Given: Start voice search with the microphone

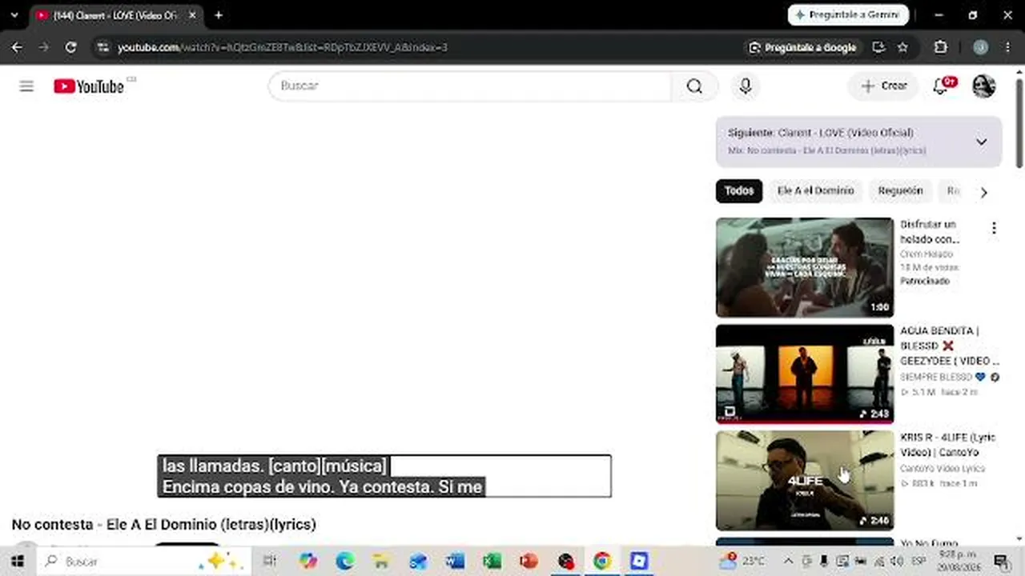Looking at the screenshot, I should point(746,86).
